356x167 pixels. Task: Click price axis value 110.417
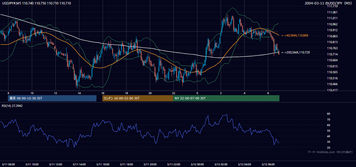pos(332,90)
